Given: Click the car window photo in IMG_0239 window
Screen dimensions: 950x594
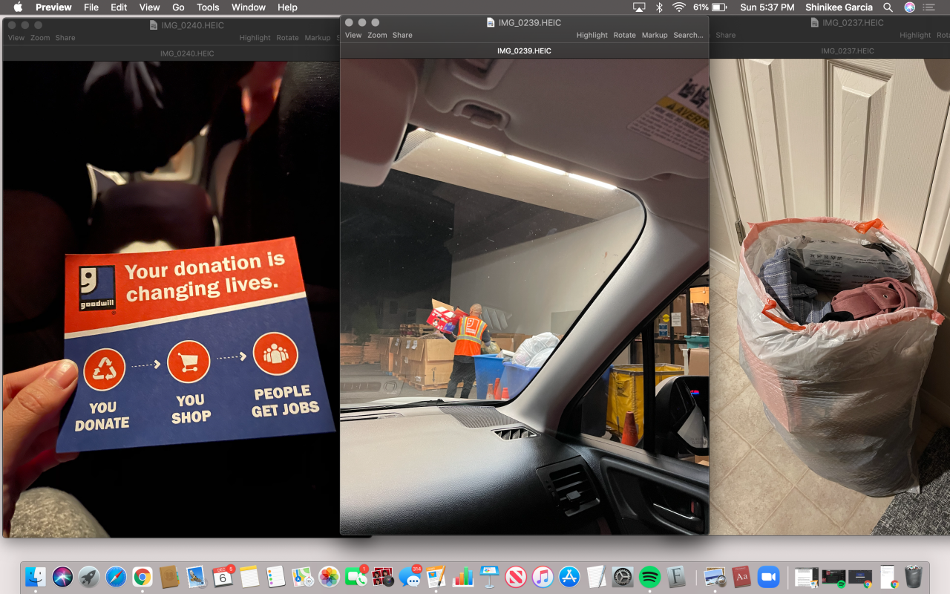Looking at the screenshot, I should point(525,296).
